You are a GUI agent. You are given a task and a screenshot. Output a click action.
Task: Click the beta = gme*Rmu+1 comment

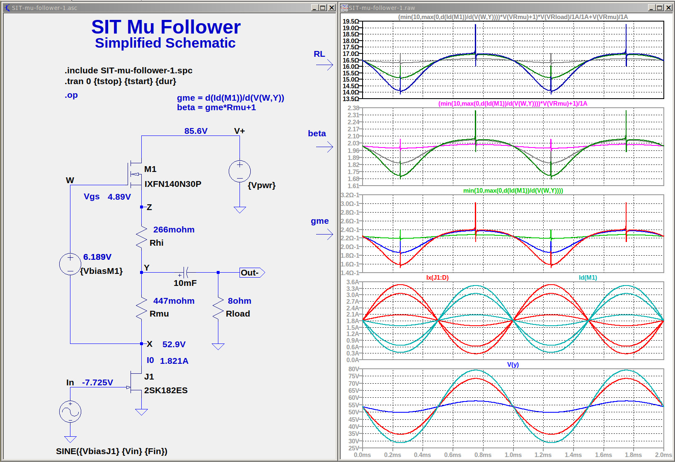216,107
